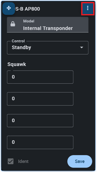Focus the second Squawk digit field

coord(40,99)
